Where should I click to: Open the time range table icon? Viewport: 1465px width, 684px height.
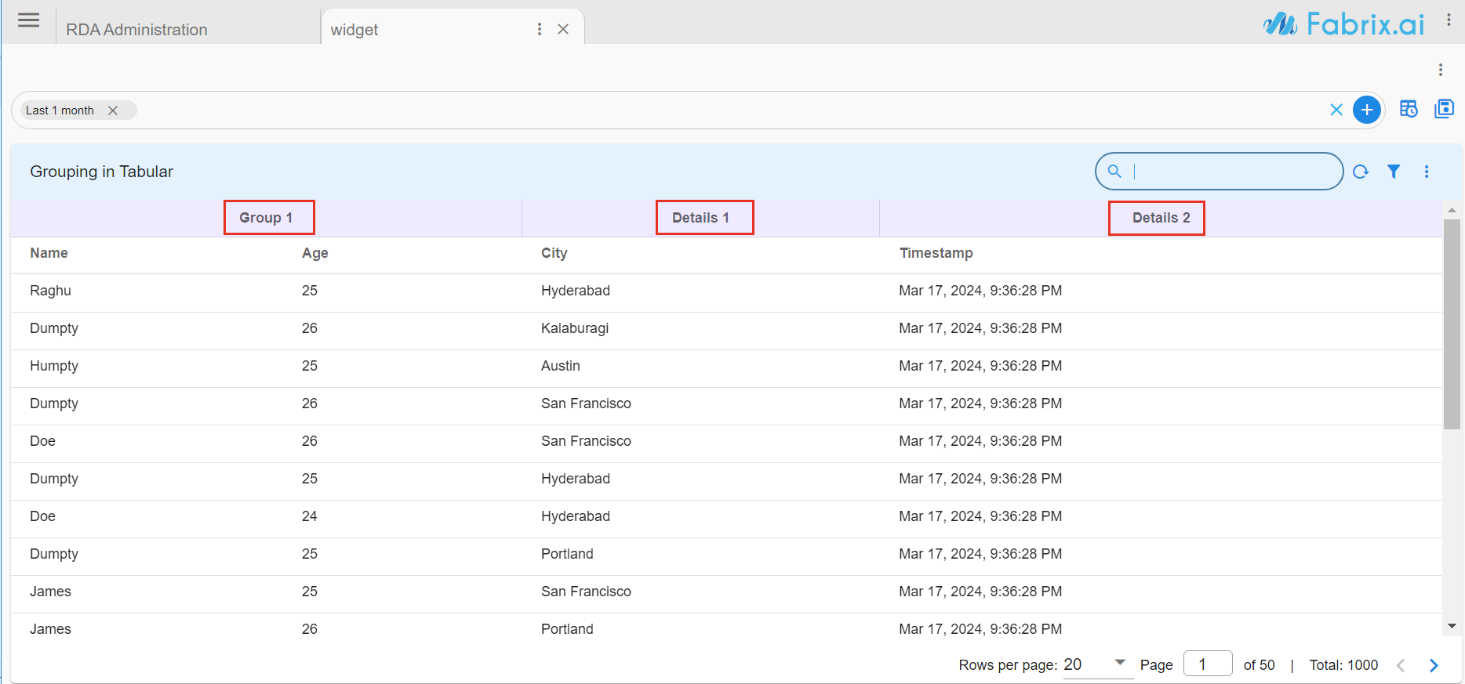tap(1409, 109)
